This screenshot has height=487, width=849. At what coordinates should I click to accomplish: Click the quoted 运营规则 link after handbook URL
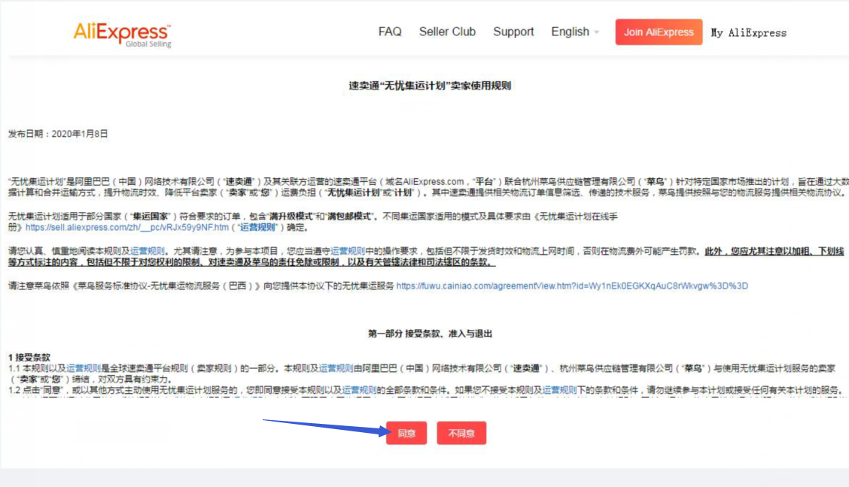pyautogui.click(x=257, y=228)
